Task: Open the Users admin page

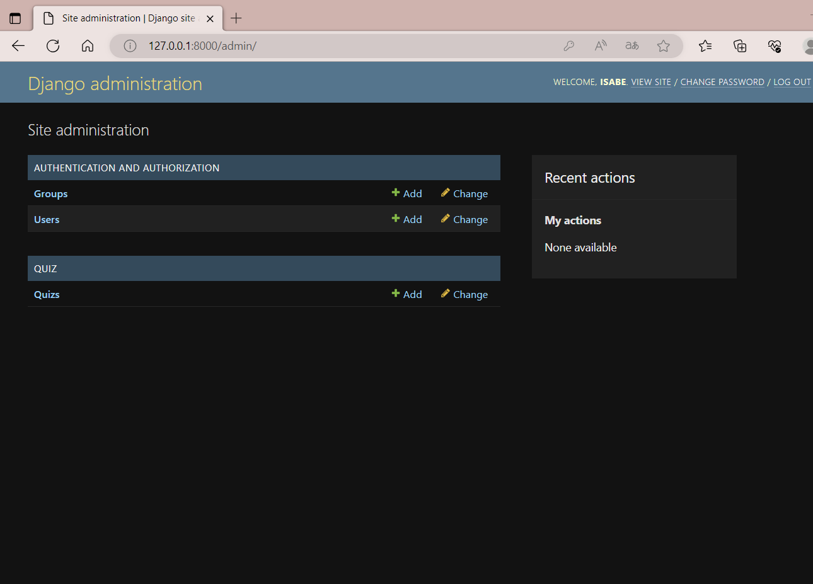Action: [46, 219]
